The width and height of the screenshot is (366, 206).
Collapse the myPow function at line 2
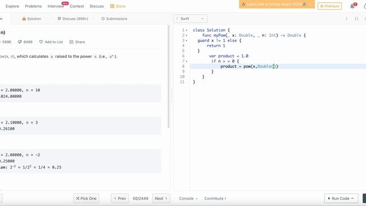[186, 35]
